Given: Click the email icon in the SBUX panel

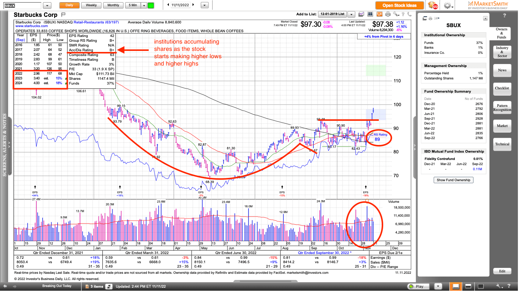Looking at the screenshot, I should 437,18.
